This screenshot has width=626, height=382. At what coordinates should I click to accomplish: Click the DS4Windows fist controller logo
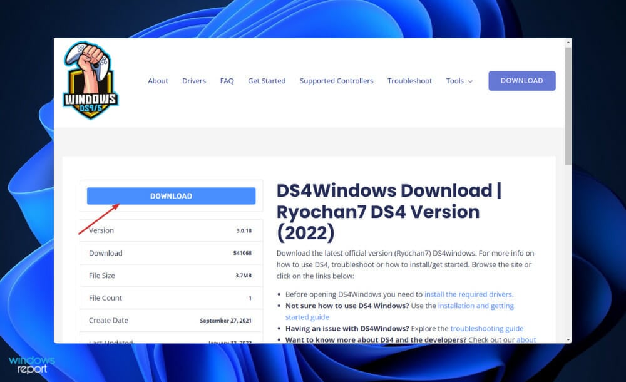90,80
